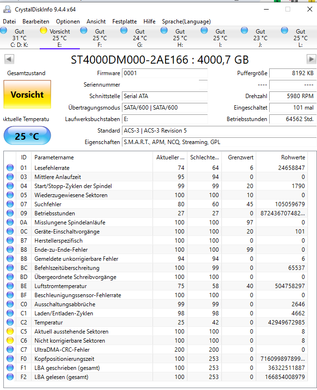Click the raw value 24658847

(291, 168)
